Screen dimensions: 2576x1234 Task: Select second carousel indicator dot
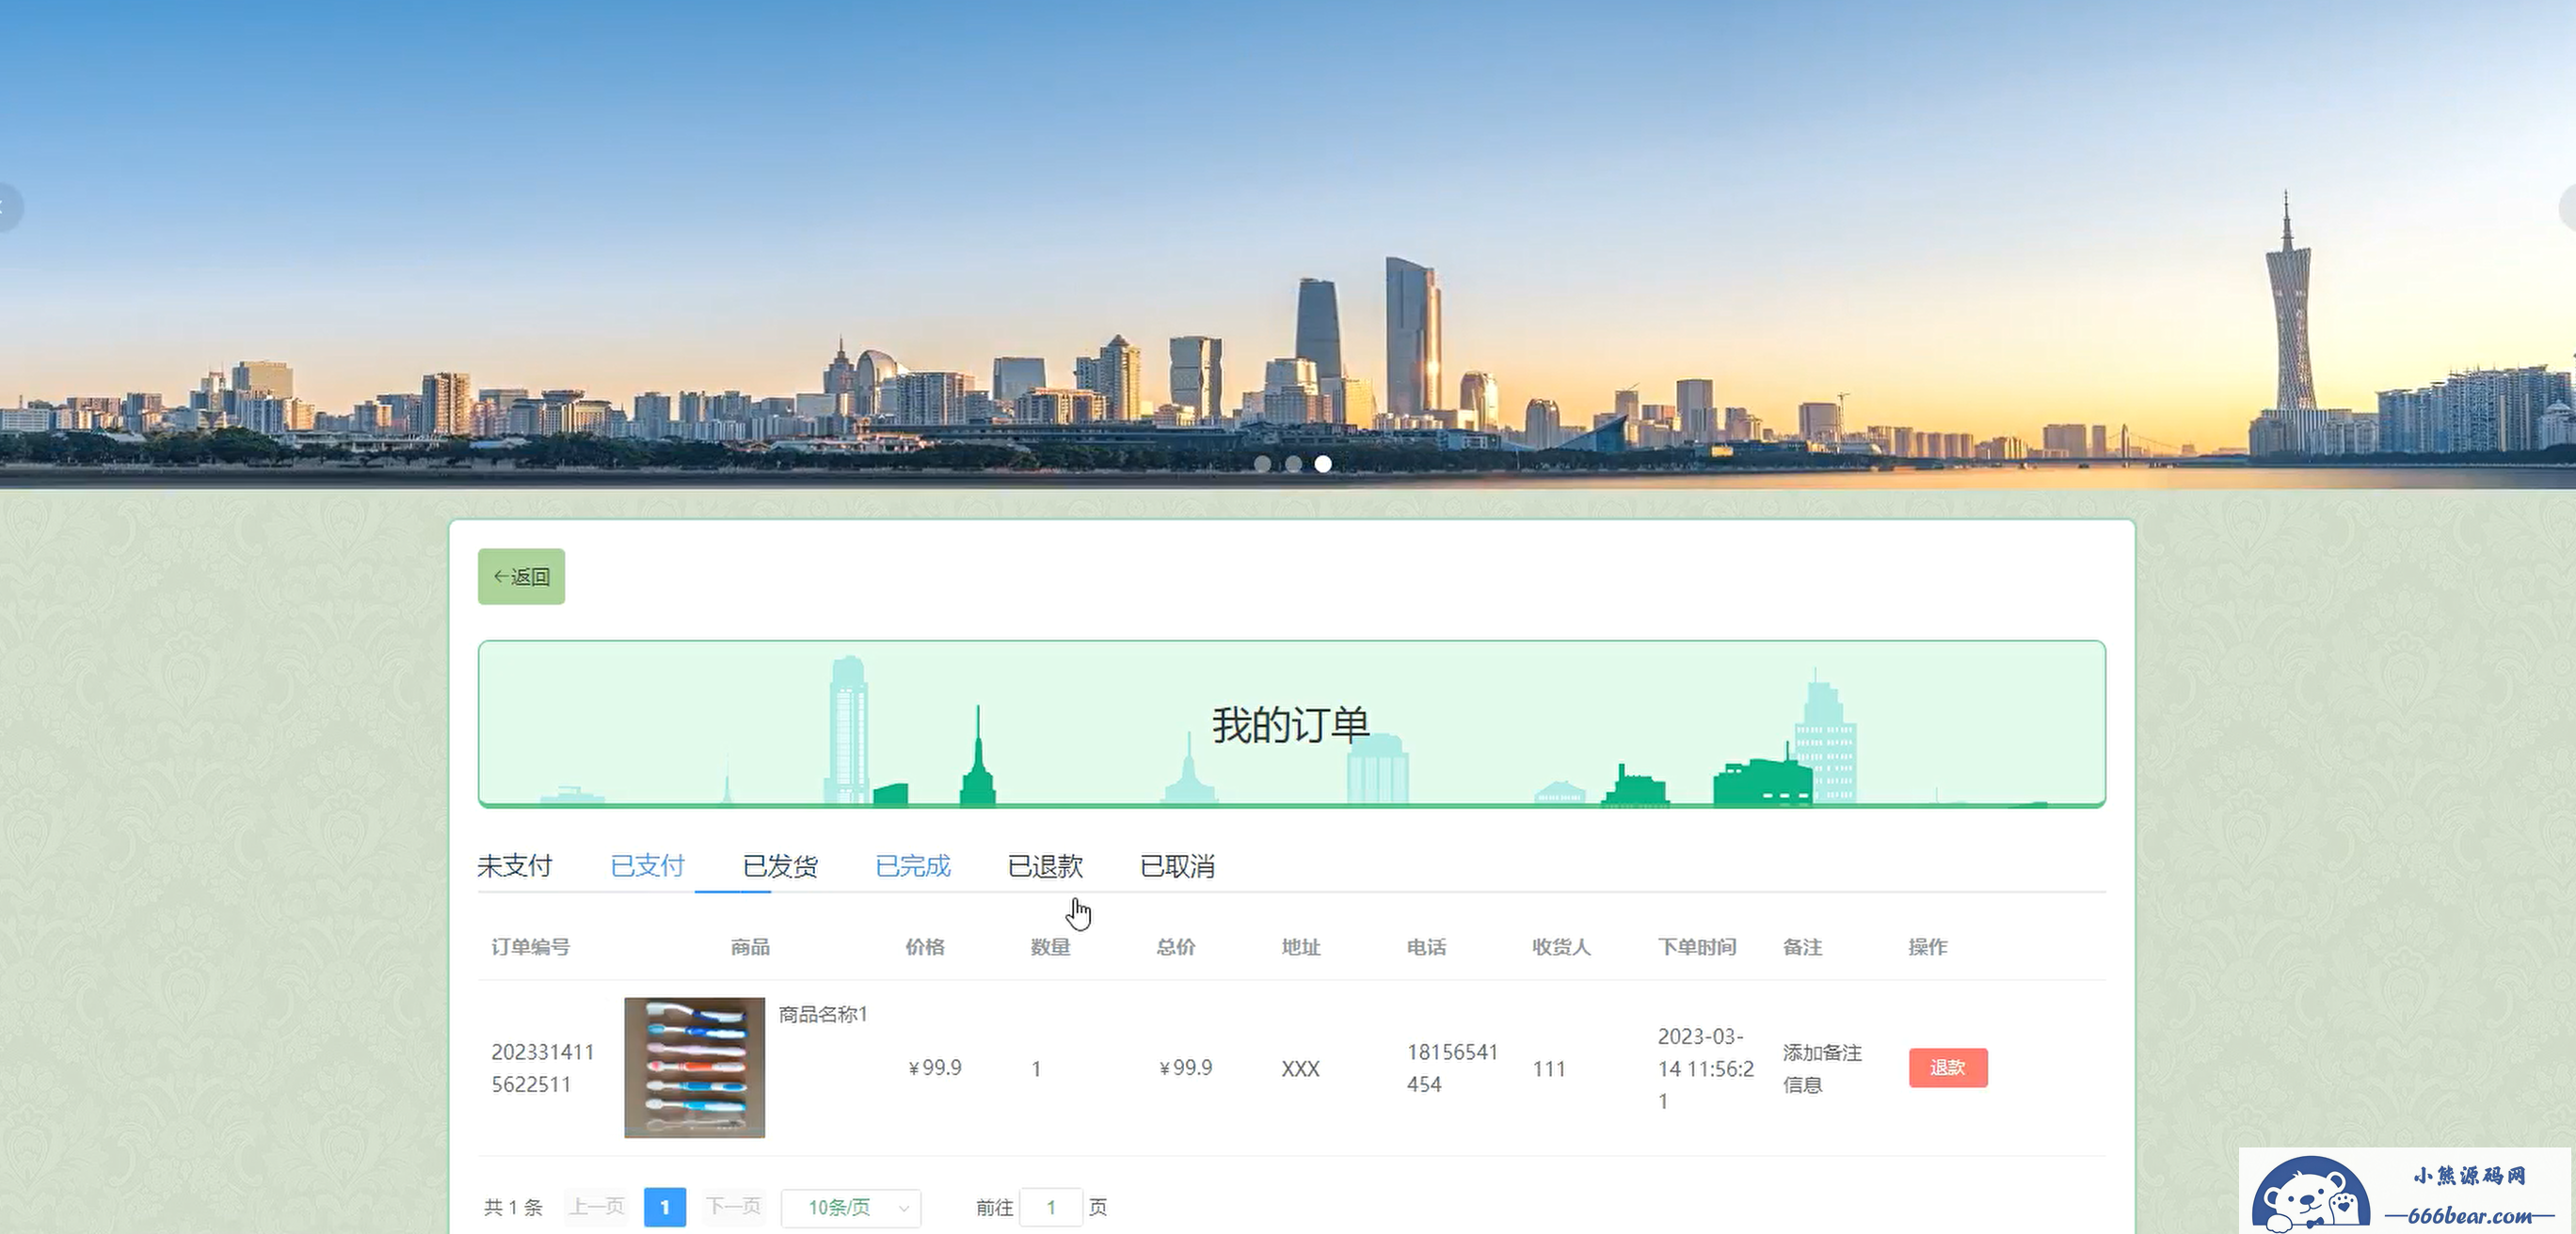point(1293,464)
